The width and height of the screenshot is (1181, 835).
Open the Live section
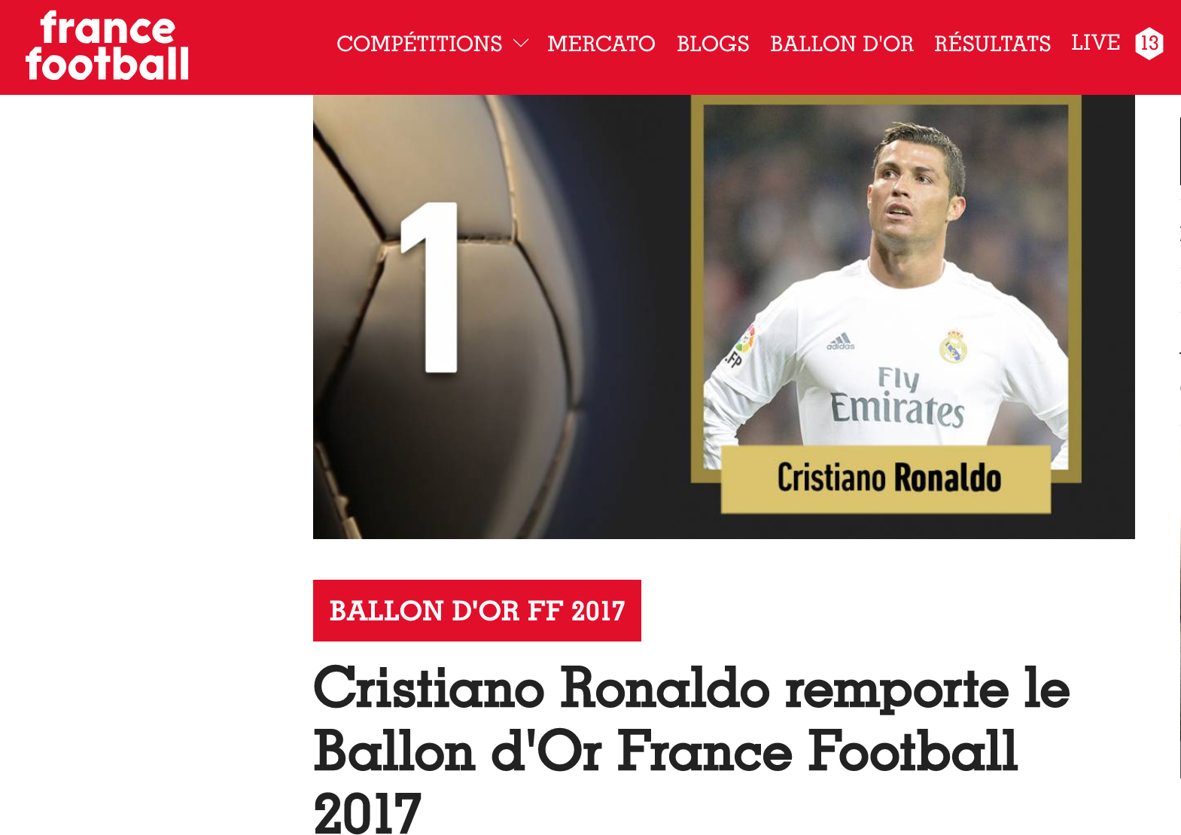tap(1095, 43)
